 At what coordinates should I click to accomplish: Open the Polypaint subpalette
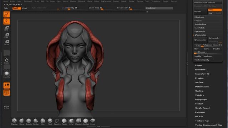point(200,112)
